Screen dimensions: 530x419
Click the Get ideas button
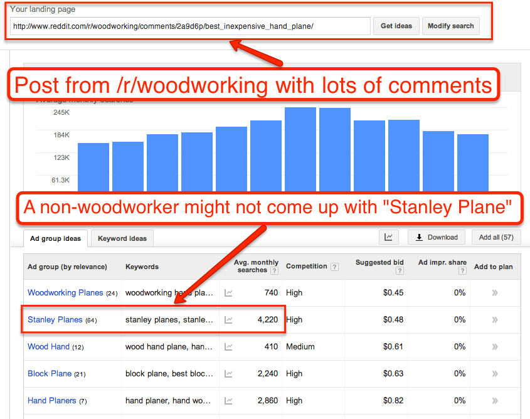coord(396,26)
